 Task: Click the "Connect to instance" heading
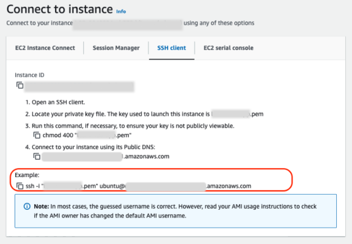(59, 9)
